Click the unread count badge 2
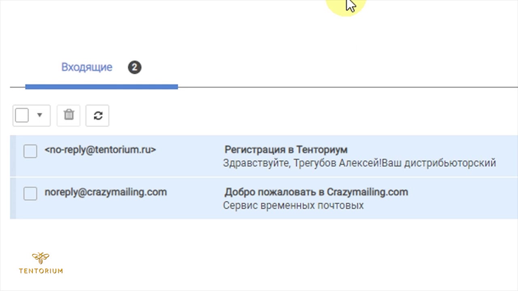 coord(135,67)
